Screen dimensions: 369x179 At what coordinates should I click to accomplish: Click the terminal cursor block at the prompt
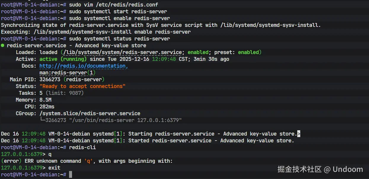pyautogui.click(x=71, y=175)
